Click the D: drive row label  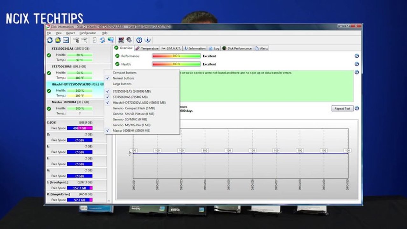(x=49, y=135)
